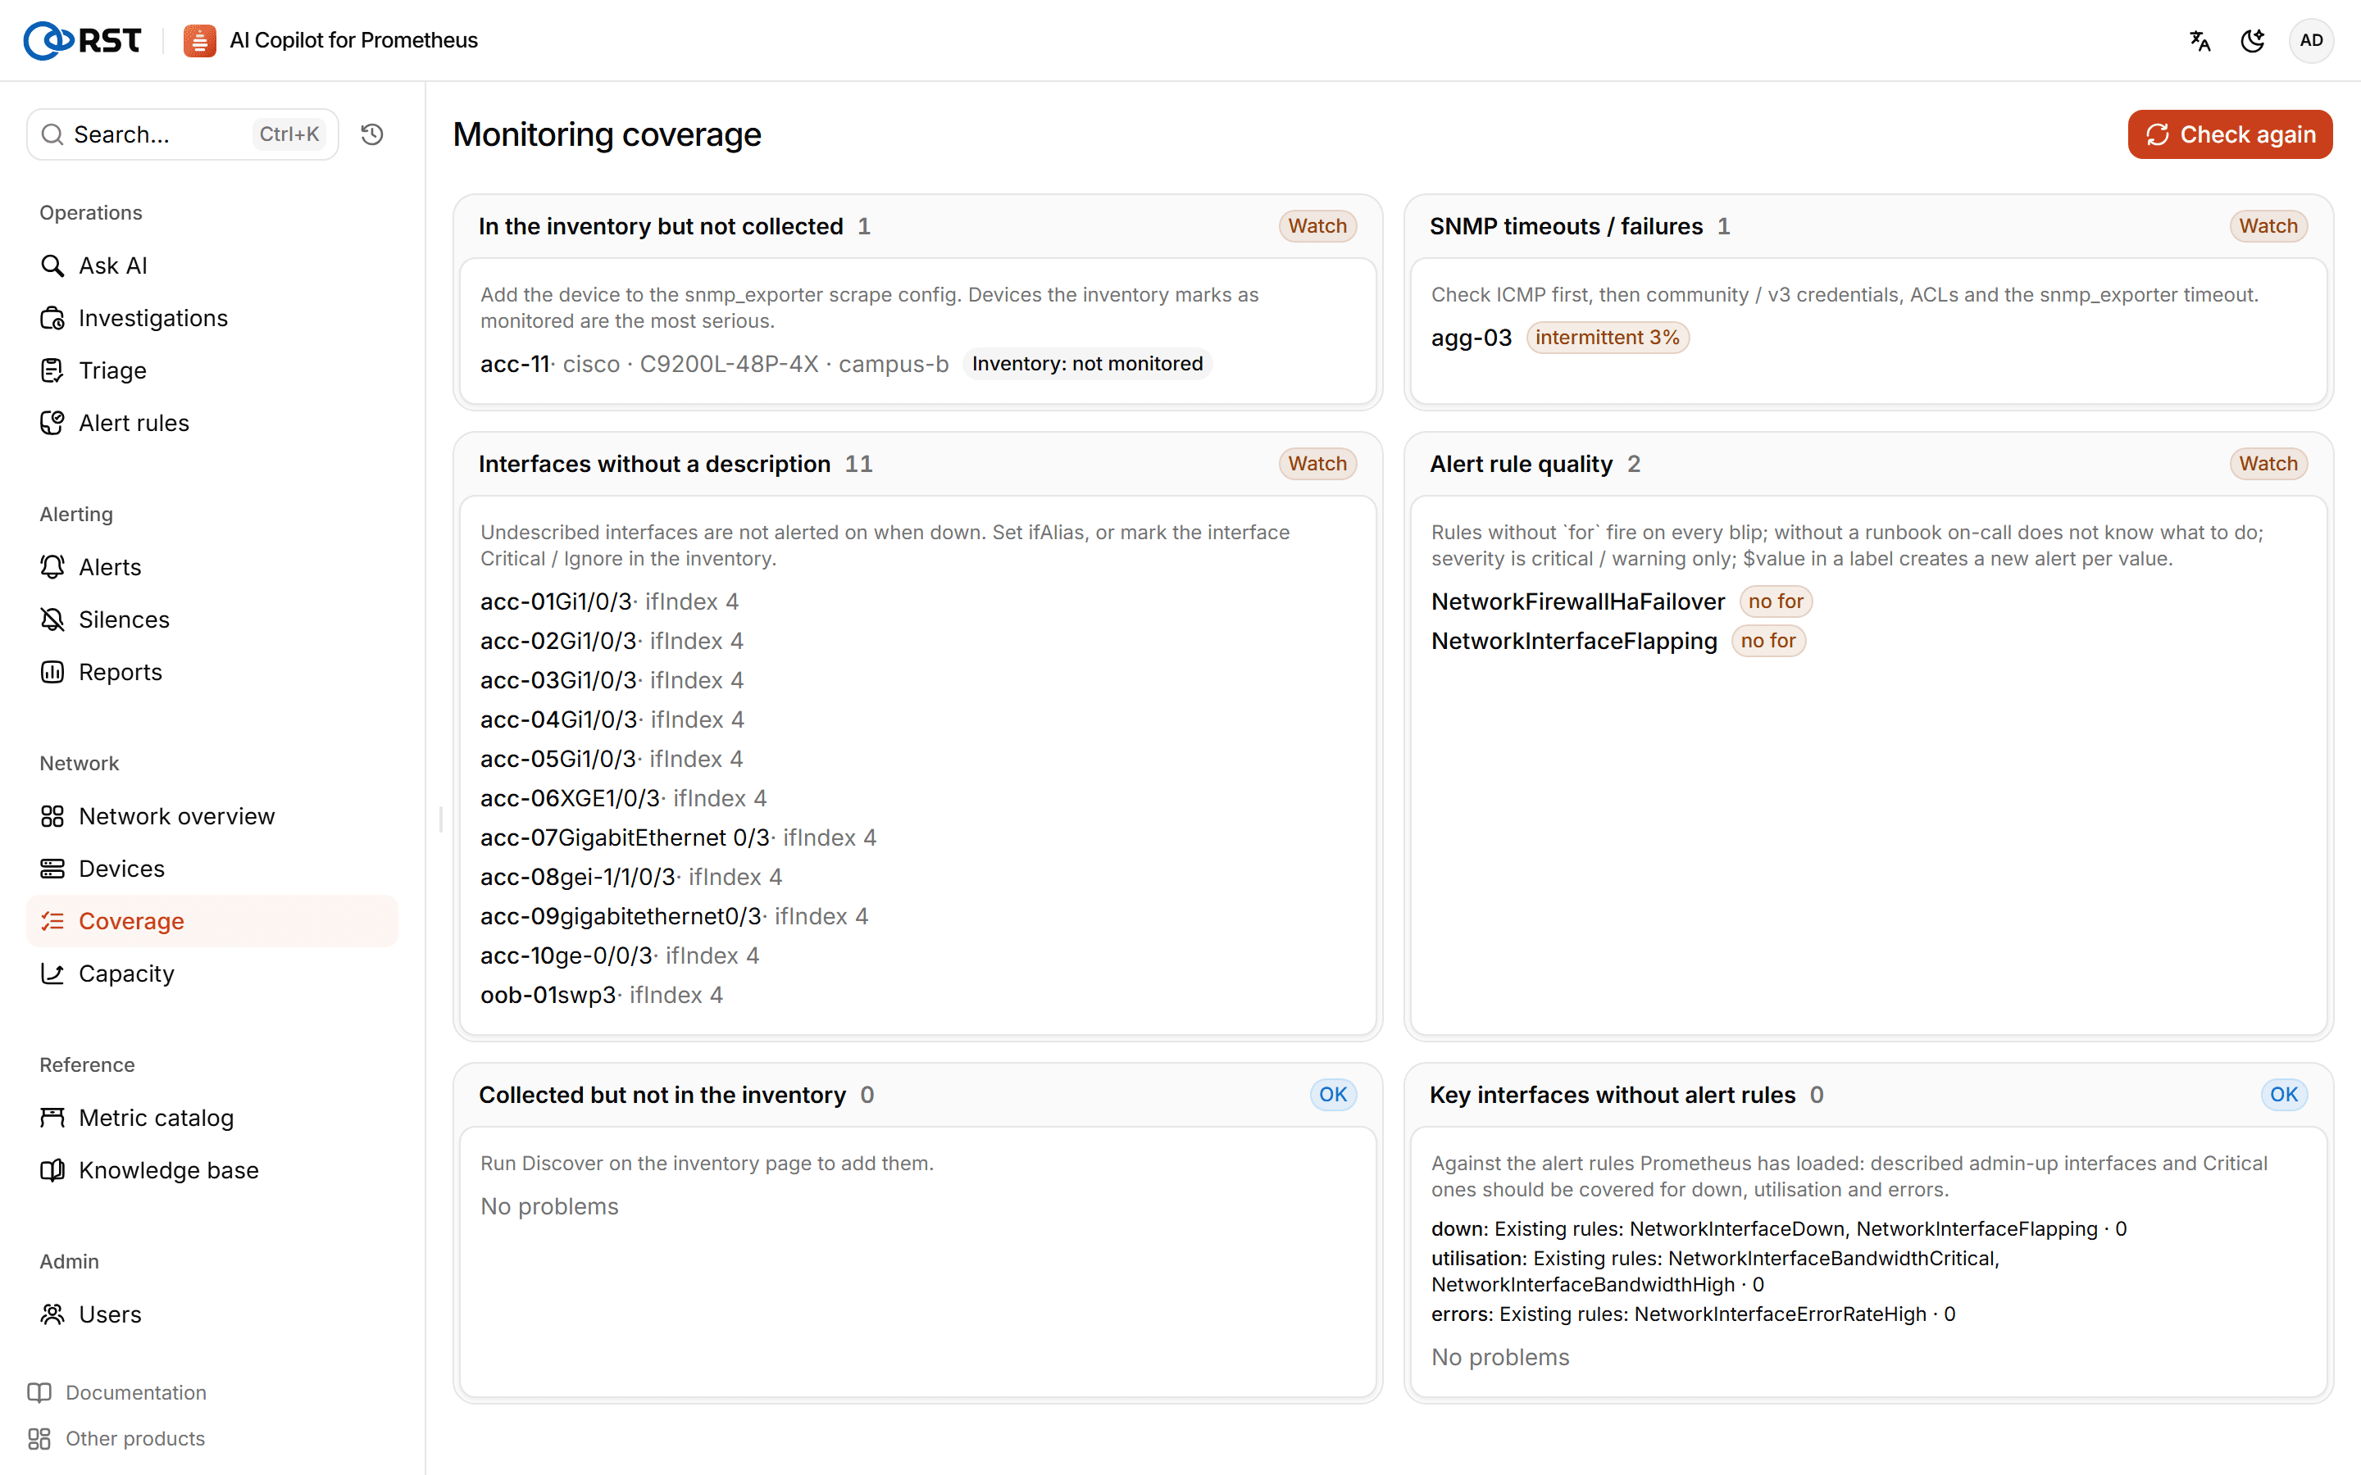Go to the Investigations page
This screenshot has height=1475, width=2361.
(x=212, y=318)
